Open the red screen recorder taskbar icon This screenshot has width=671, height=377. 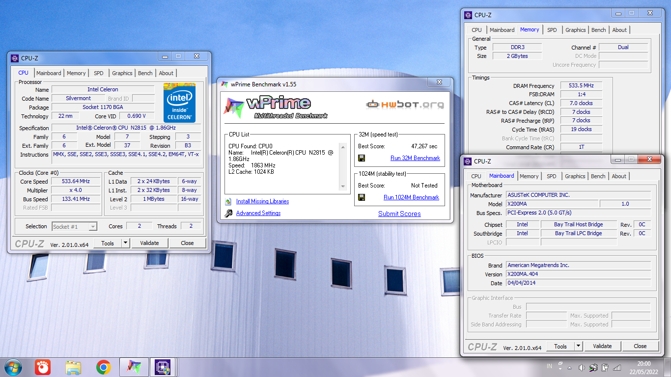43,367
